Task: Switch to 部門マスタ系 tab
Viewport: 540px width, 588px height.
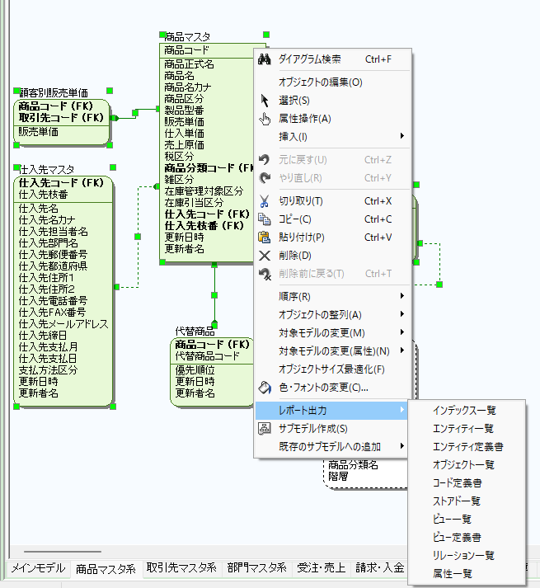Action: tap(257, 567)
